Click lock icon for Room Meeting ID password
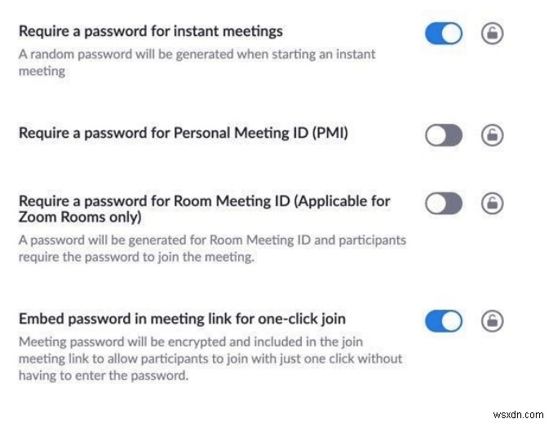 tap(492, 203)
